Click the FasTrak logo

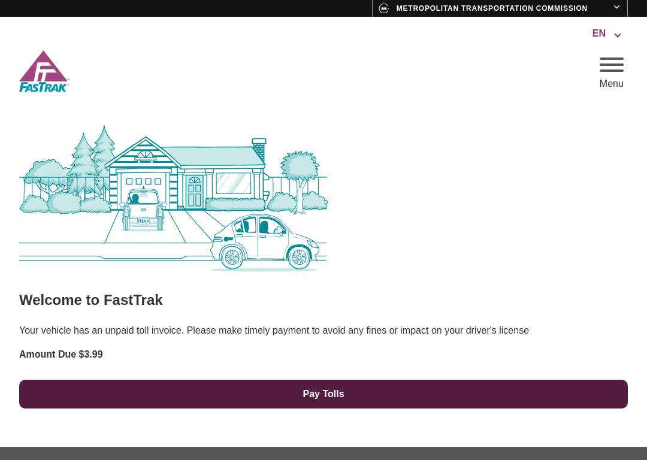(44, 71)
